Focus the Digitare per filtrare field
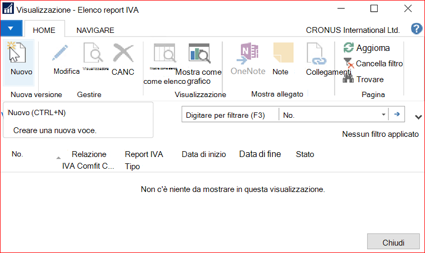Screen dimensions: 425x253 point(230,115)
